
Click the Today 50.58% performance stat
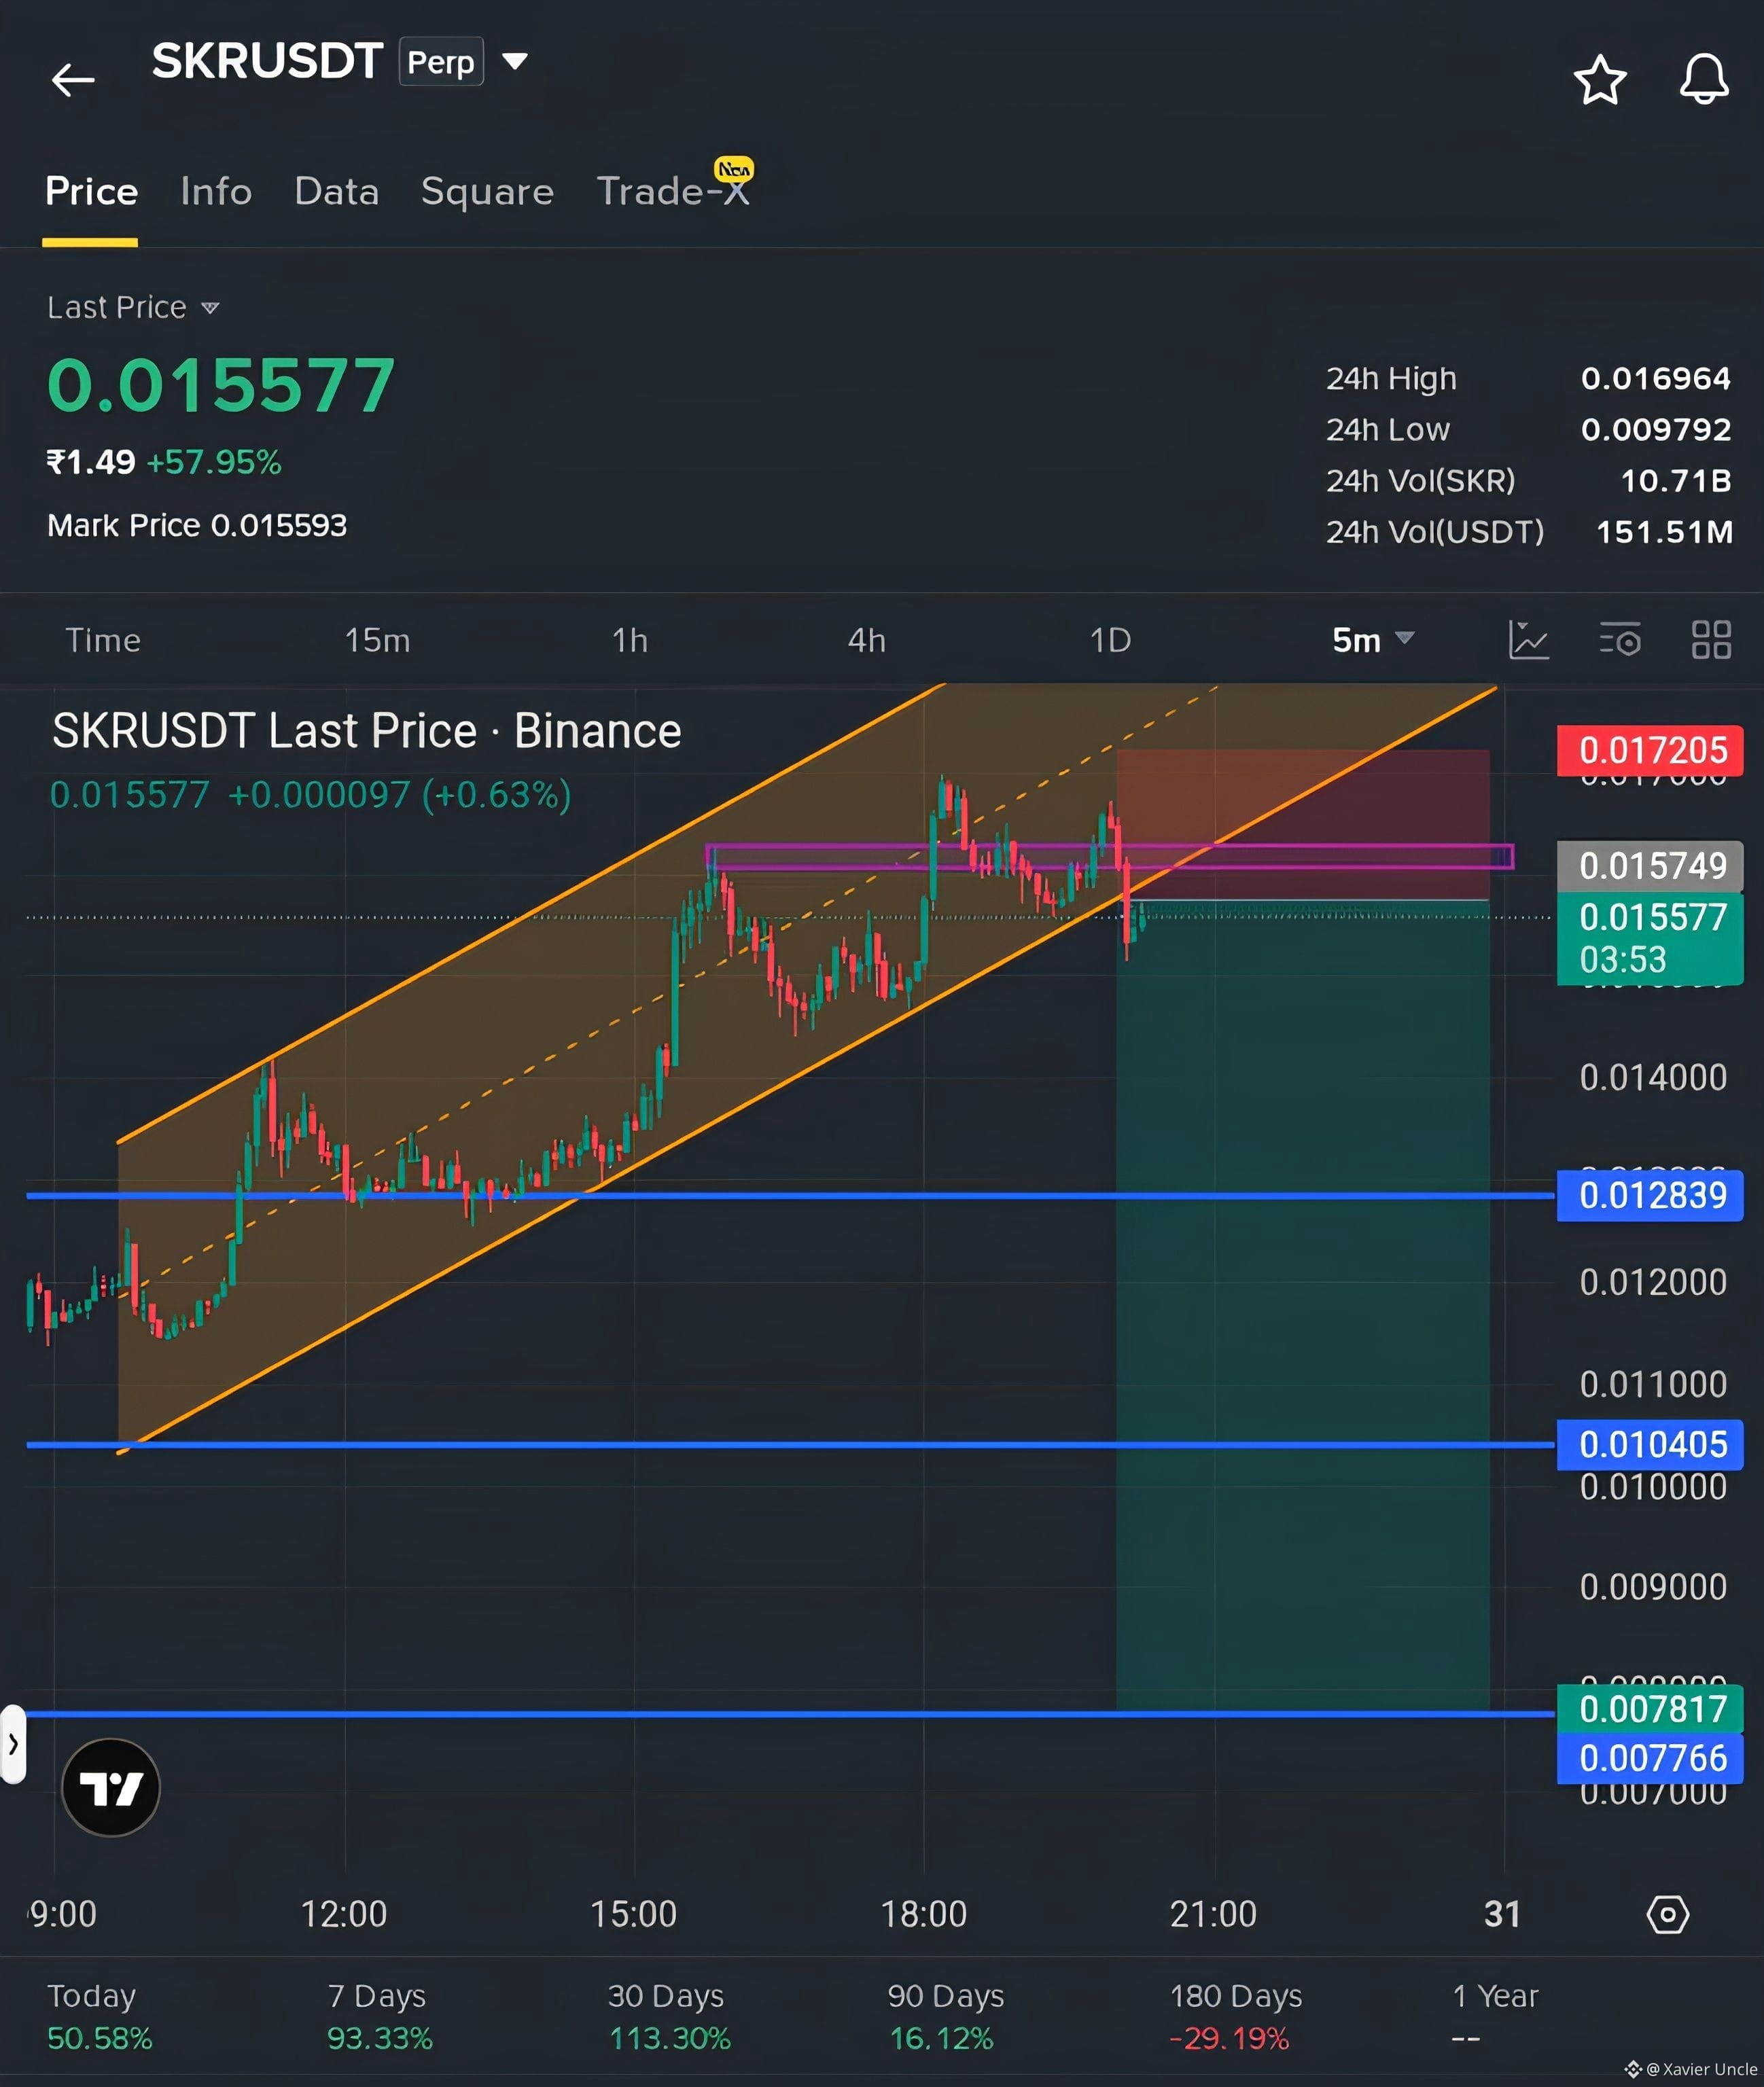(x=99, y=2016)
